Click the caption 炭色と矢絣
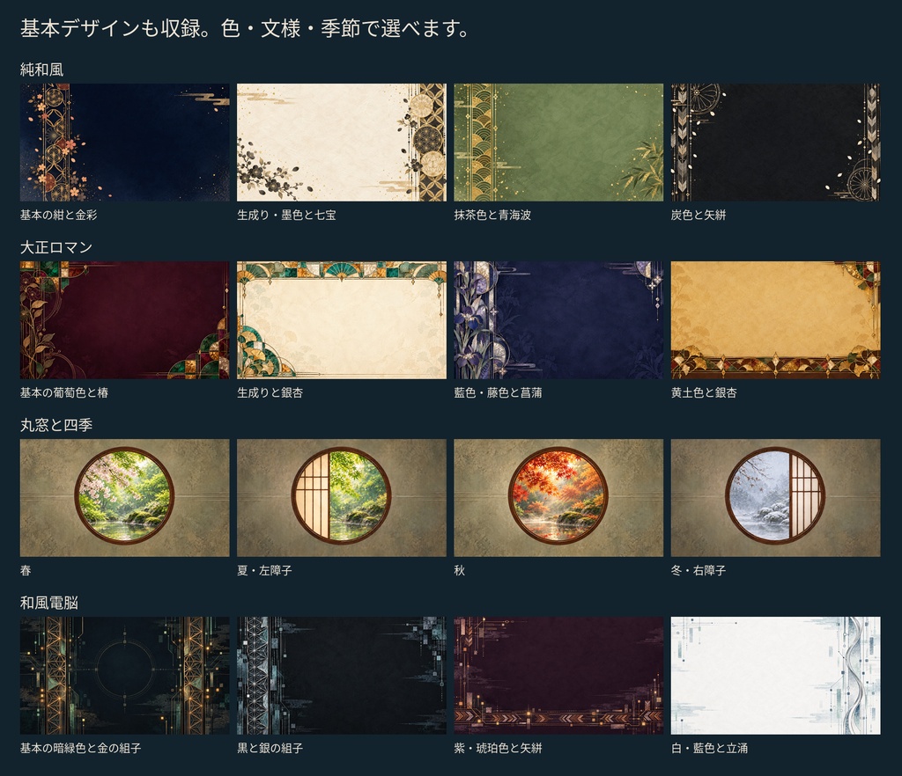 (x=699, y=215)
